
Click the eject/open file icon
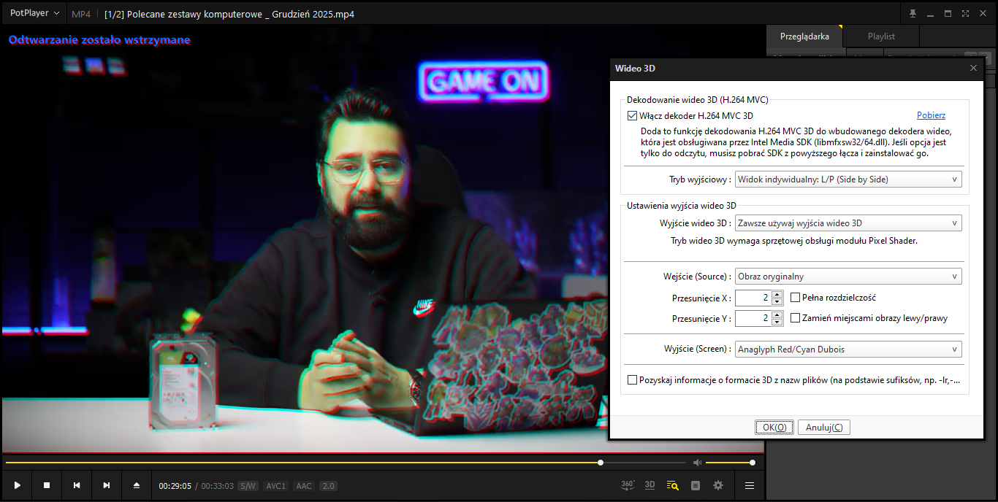[137, 485]
